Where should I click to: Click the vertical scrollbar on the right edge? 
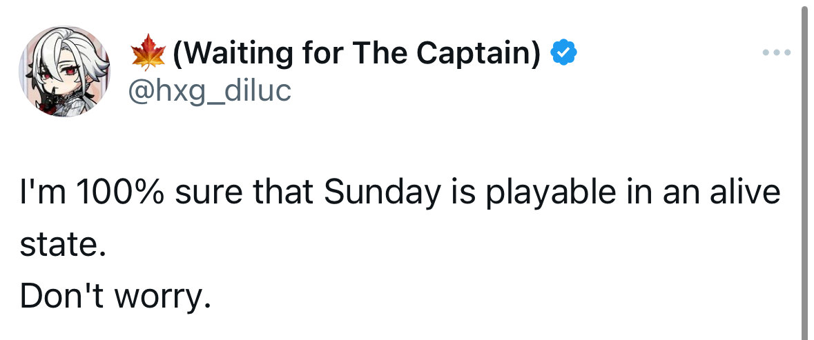pos(804,172)
